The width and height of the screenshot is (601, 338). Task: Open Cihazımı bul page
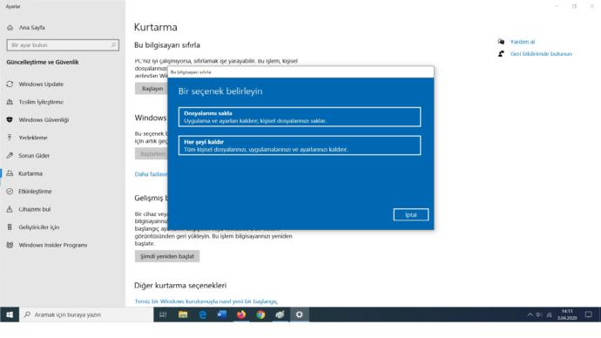(35, 209)
